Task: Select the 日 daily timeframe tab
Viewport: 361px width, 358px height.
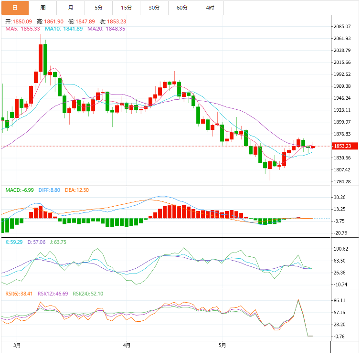Action: [x=15, y=8]
